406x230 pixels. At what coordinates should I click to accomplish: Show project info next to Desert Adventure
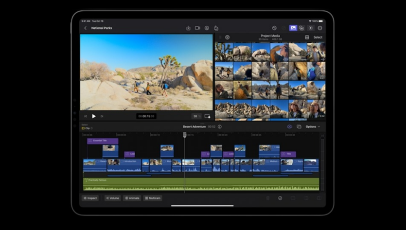point(220,126)
